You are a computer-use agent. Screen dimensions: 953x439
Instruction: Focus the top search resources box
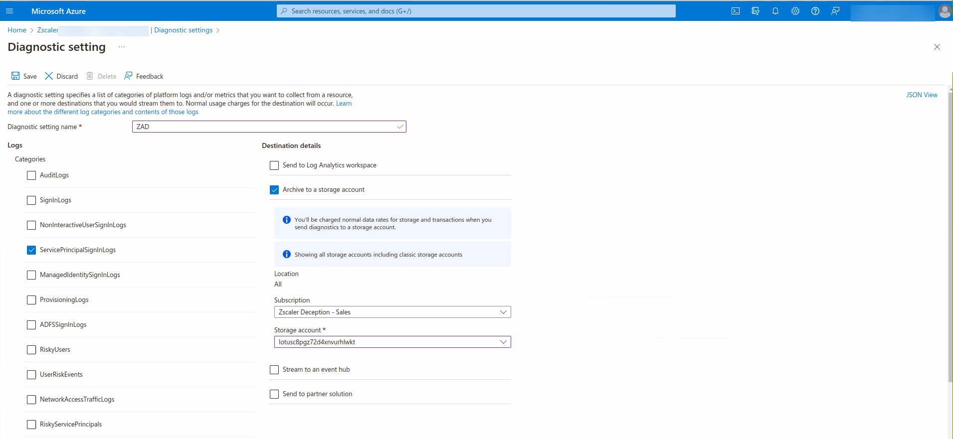pyautogui.click(x=476, y=11)
